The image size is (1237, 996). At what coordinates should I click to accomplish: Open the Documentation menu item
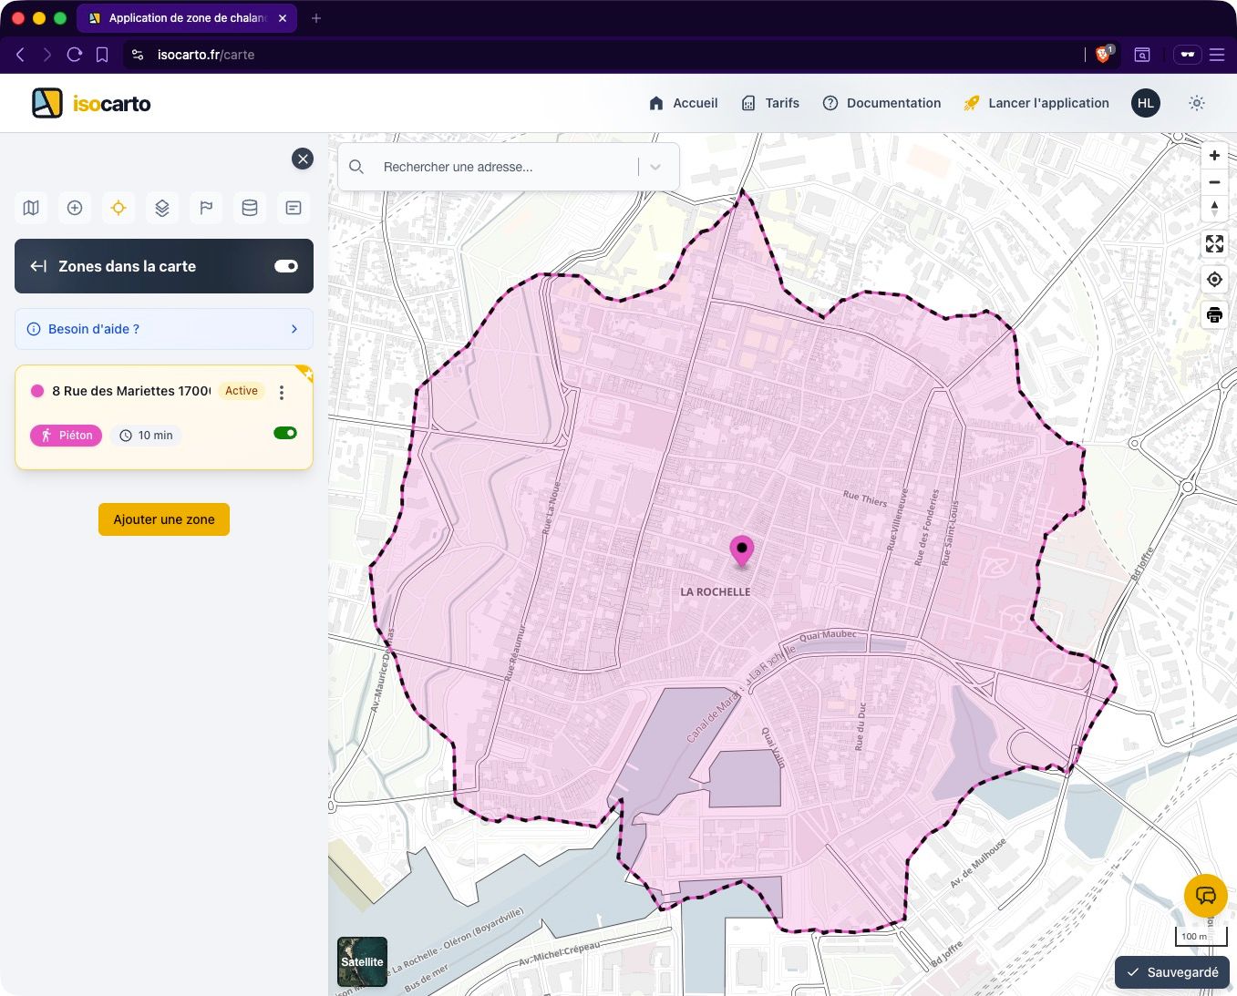(x=881, y=103)
